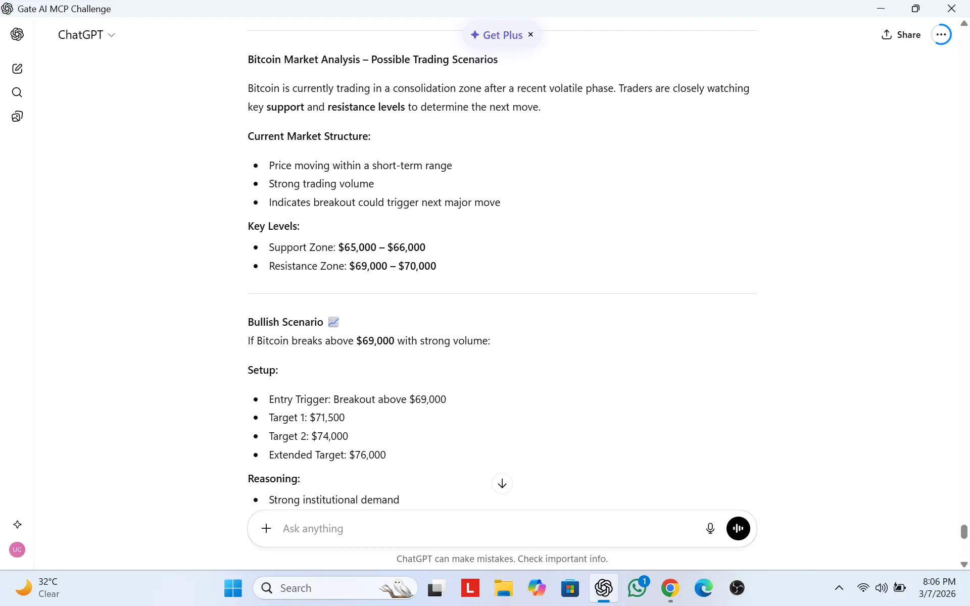This screenshot has height=606, width=970.
Task: Start a new chat via pencil icon
Action: [17, 69]
